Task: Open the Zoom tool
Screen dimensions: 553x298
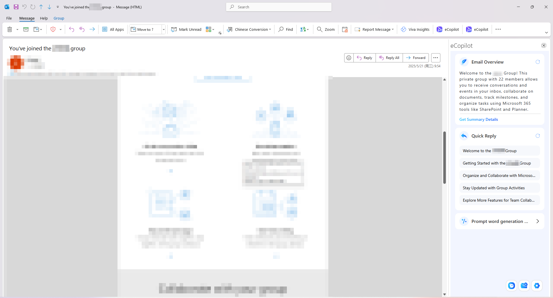Action: point(325,29)
